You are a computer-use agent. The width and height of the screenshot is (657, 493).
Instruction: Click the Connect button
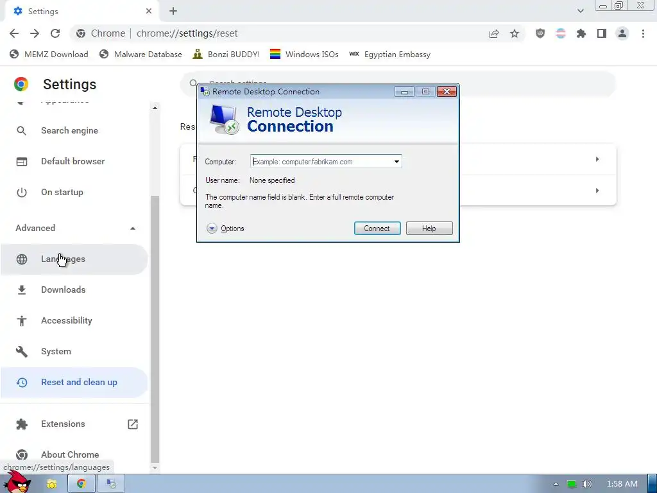(377, 229)
